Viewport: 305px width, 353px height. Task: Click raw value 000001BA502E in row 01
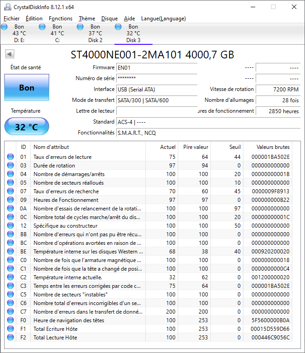pos(270,157)
